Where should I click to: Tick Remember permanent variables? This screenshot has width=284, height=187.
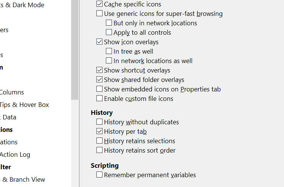pyautogui.click(x=99, y=175)
